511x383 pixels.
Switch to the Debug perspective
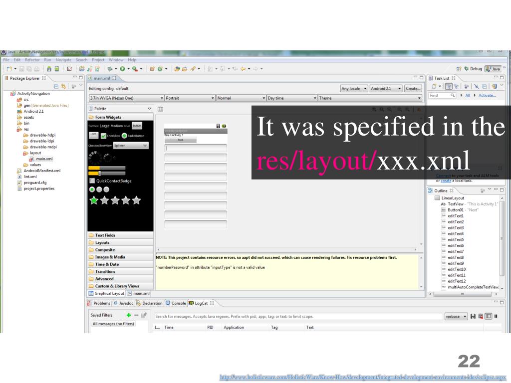[473, 69]
